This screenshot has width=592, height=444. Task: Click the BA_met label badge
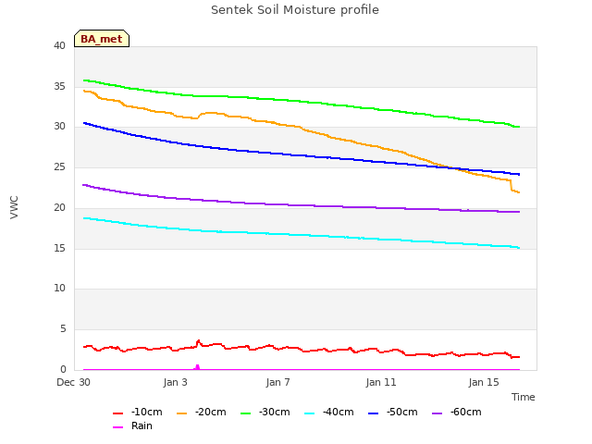tap(102, 39)
